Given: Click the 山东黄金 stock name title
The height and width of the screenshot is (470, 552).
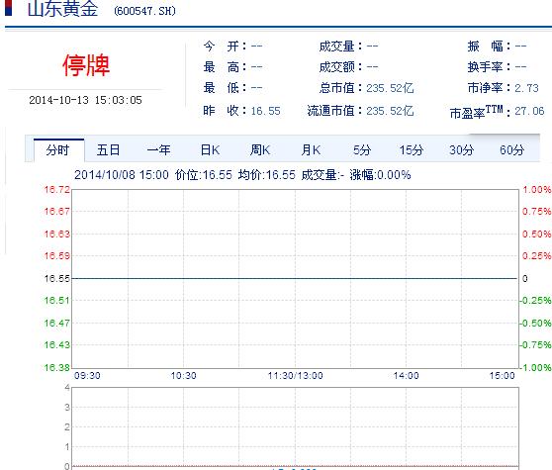Looking at the screenshot, I should coord(62,9).
